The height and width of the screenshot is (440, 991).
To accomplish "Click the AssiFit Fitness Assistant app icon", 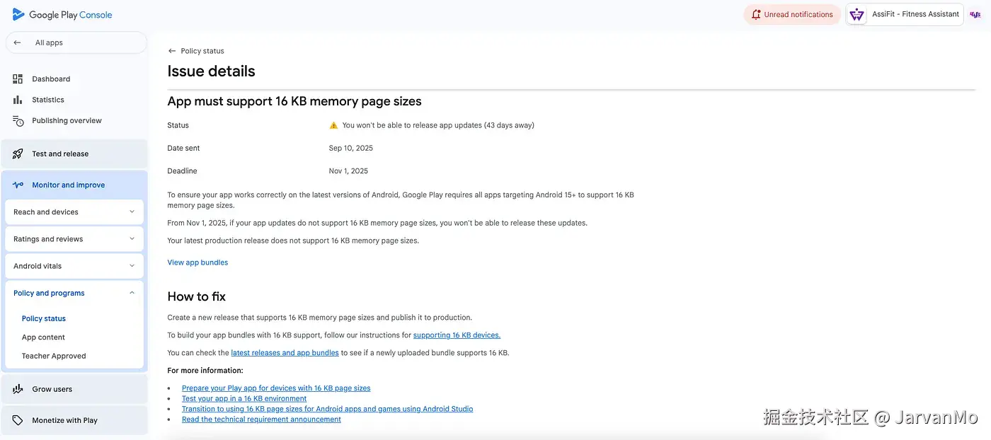I will coord(857,13).
